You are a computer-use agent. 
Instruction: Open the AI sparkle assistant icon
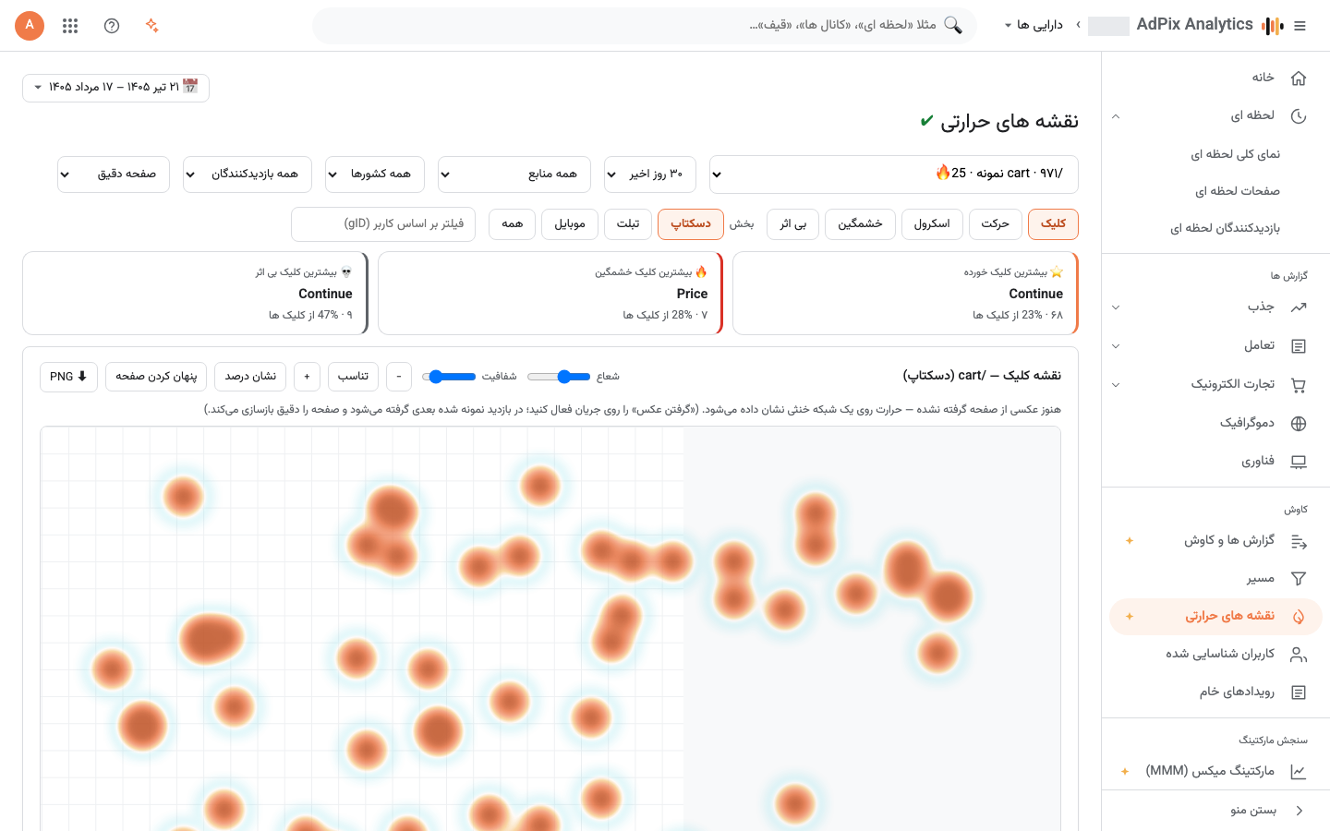(x=152, y=26)
